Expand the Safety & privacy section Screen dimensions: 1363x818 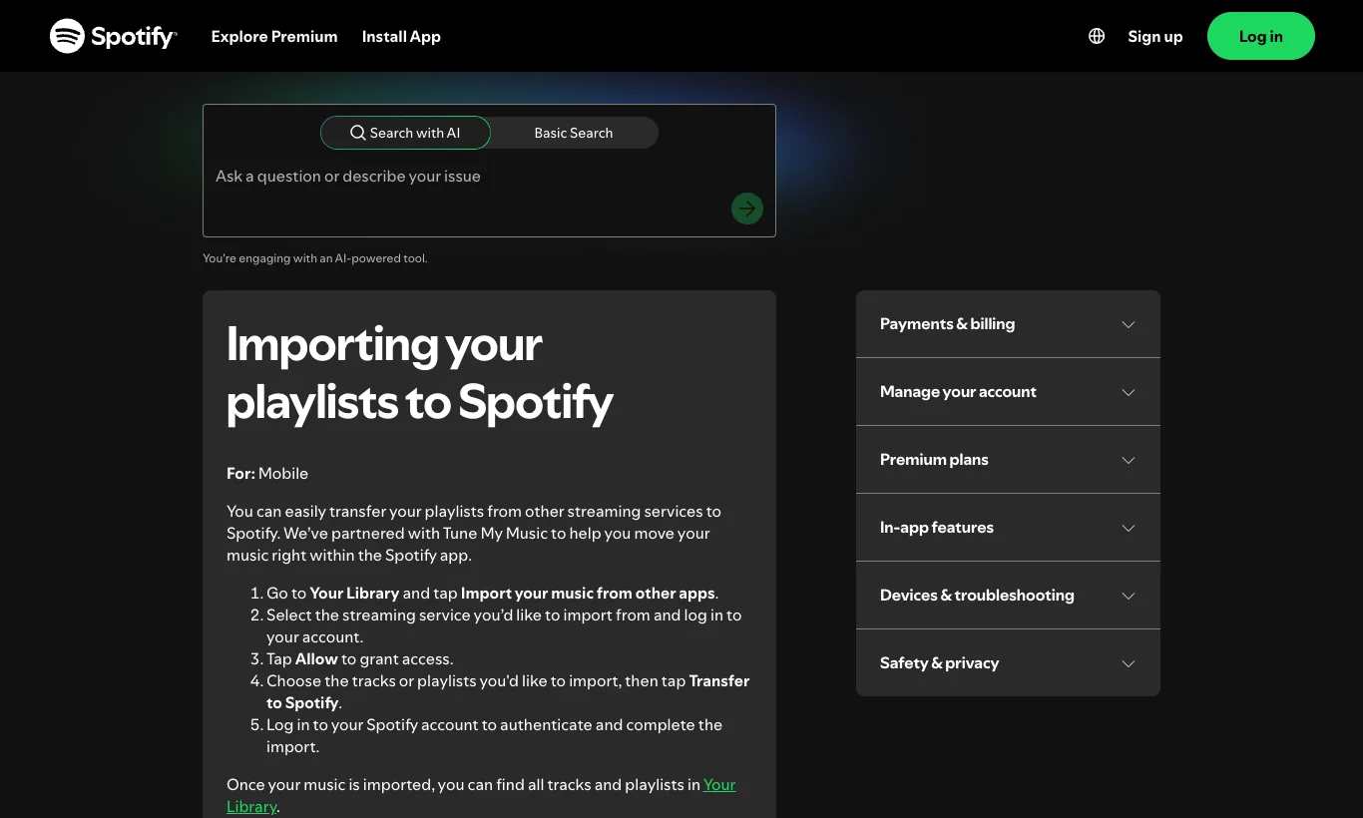click(1008, 663)
